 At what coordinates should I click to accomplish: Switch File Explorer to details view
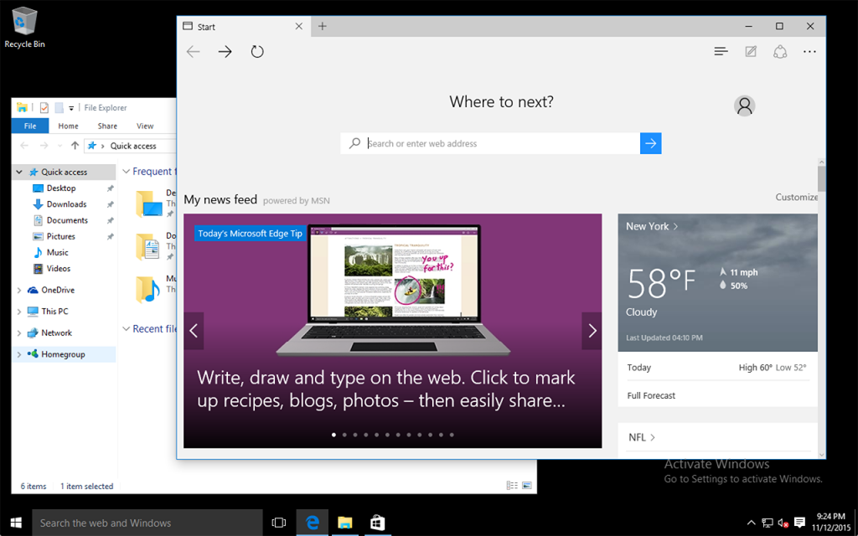(512, 485)
